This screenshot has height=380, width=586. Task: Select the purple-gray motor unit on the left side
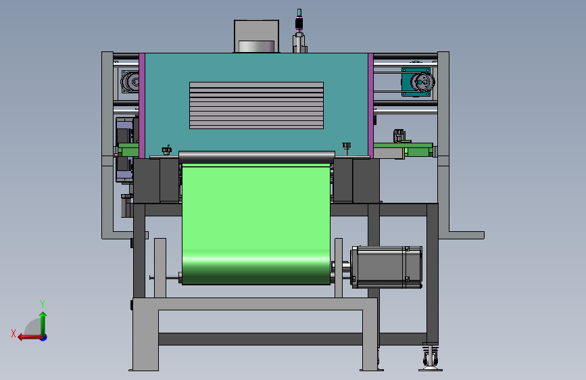(125, 150)
